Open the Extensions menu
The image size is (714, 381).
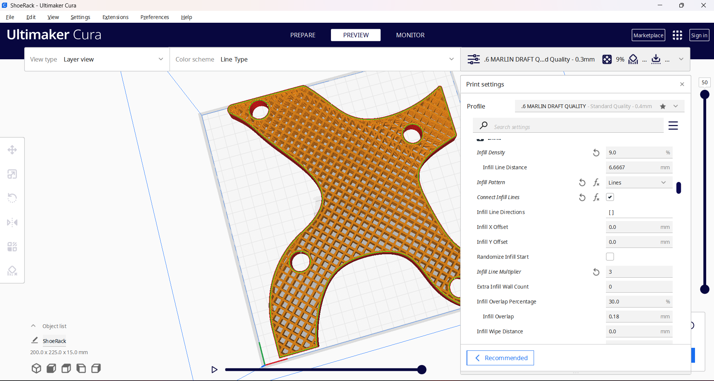(115, 17)
